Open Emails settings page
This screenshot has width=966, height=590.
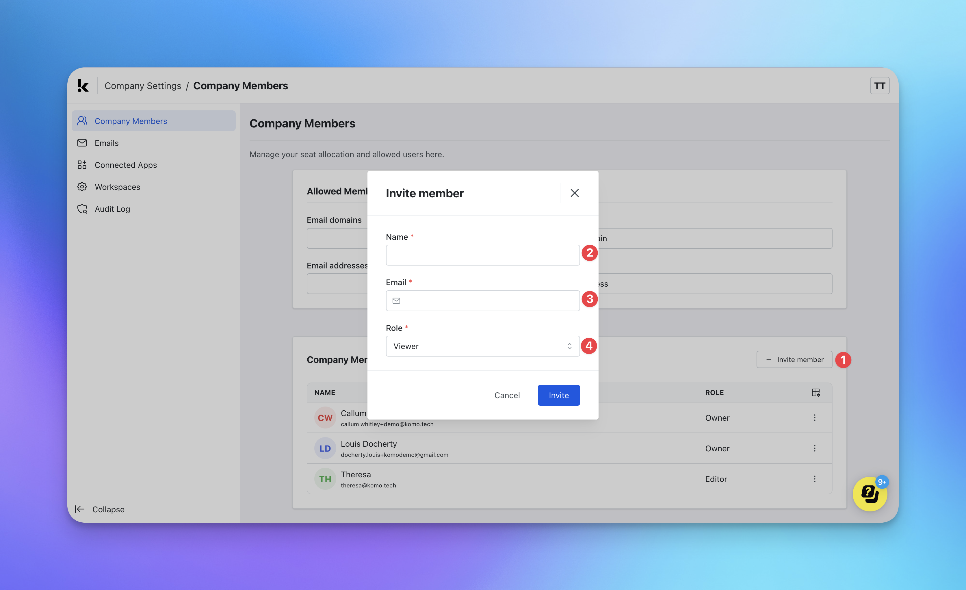106,143
